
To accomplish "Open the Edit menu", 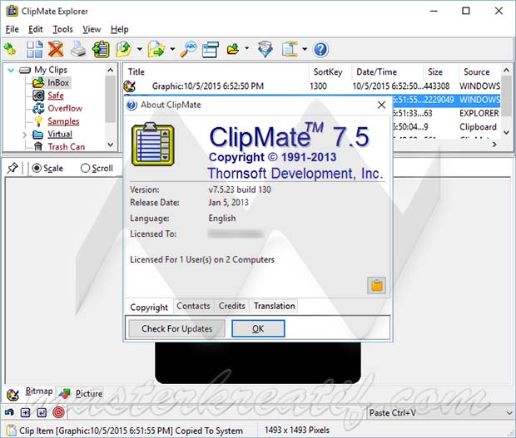I will tap(36, 29).
